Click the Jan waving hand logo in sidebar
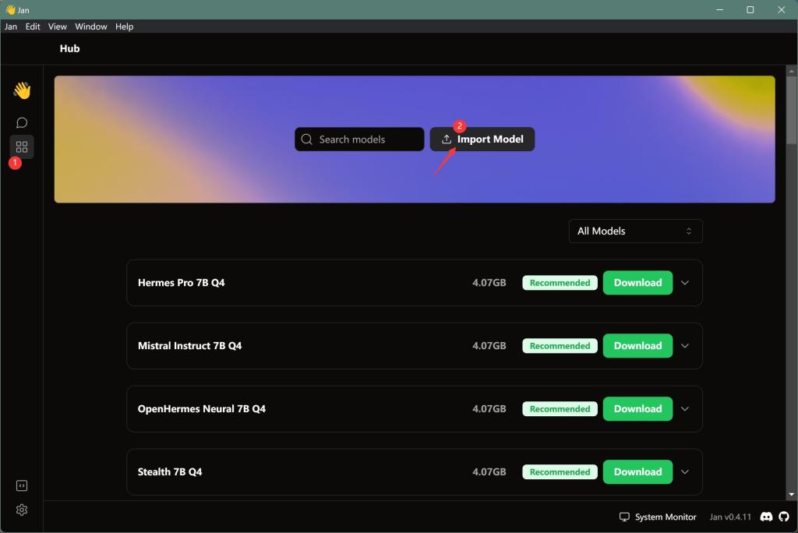The image size is (798, 533). tap(22, 90)
